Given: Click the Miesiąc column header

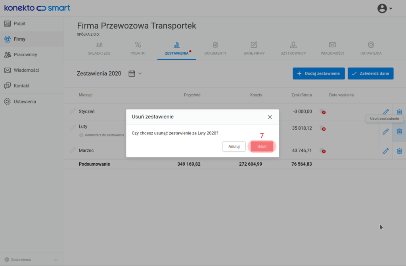Looking at the screenshot, I should [86, 95].
